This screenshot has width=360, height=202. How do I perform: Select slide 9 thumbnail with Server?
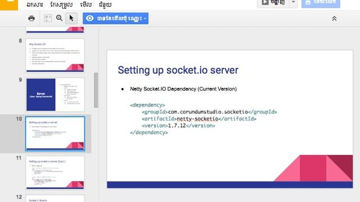55,95
